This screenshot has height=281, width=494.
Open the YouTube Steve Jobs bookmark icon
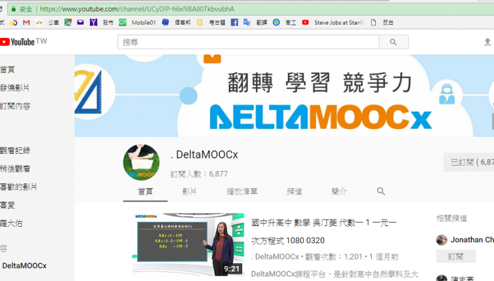point(305,23)
